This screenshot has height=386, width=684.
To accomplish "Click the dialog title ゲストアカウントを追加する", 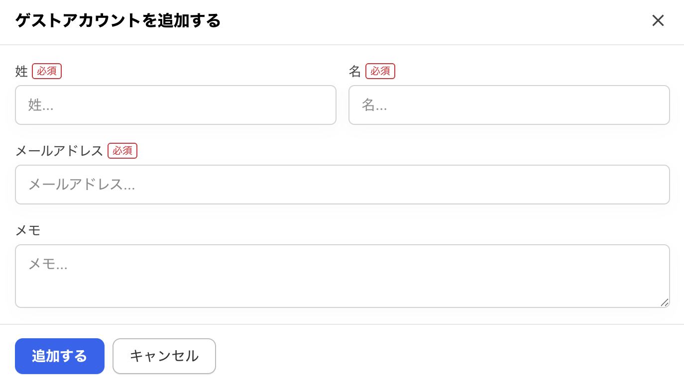I will pos(117,21).
